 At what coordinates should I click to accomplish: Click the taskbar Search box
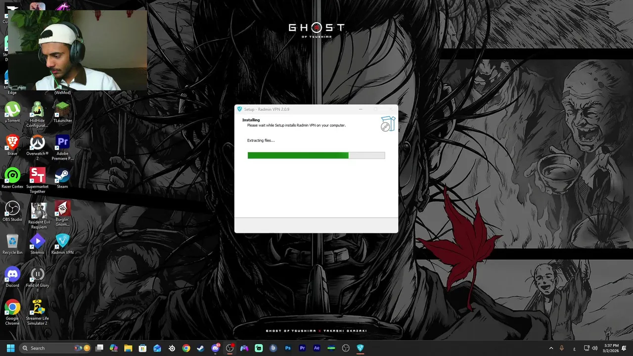55,348
